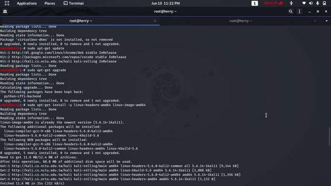Open the terminal three-dot menu
331x186 pixels.
[299, 11]
